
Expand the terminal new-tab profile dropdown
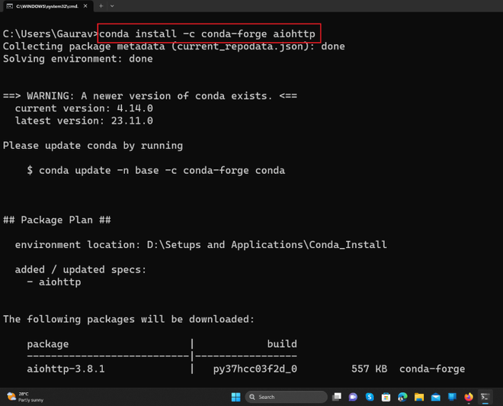112,6
